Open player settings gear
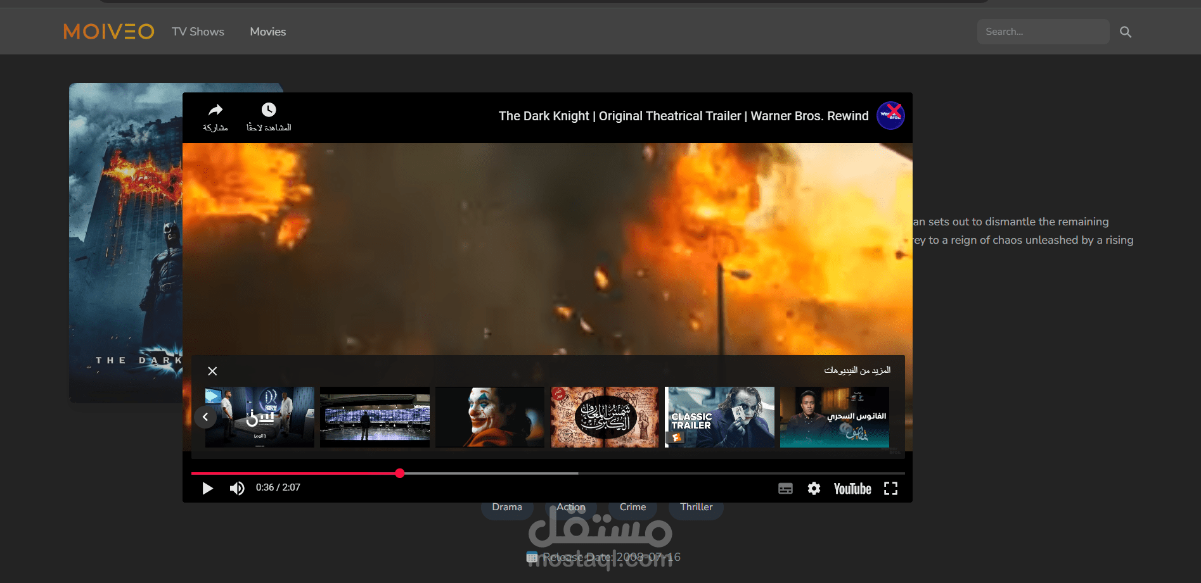This screenshot has height=583, width=1201. tap(814, 488)
